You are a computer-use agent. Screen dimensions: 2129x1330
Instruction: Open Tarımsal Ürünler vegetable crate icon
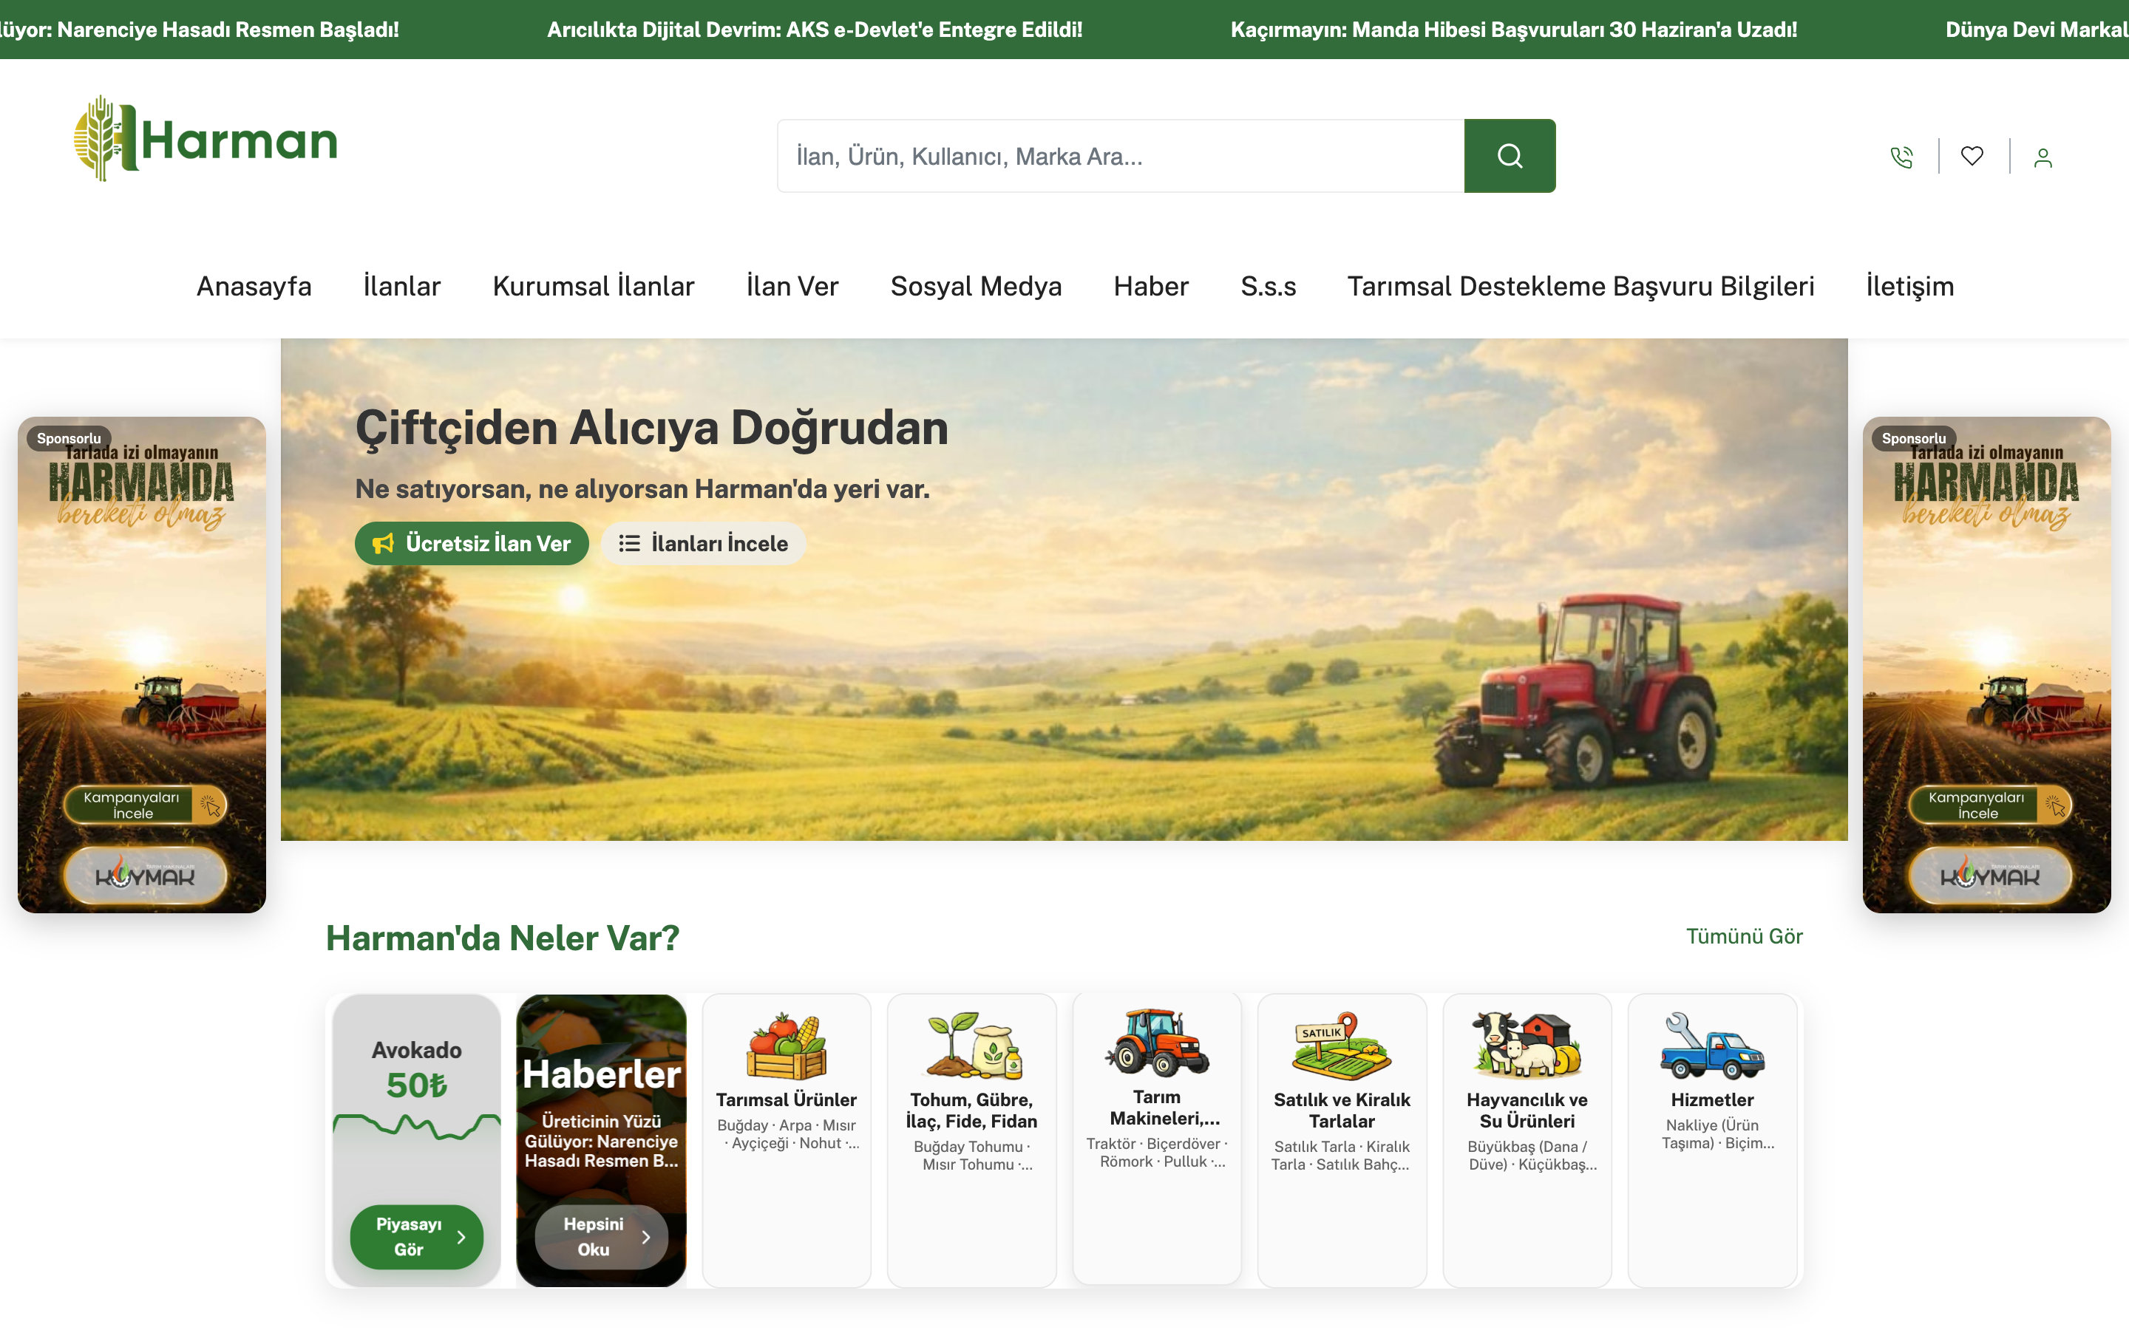coord(787,1045)
